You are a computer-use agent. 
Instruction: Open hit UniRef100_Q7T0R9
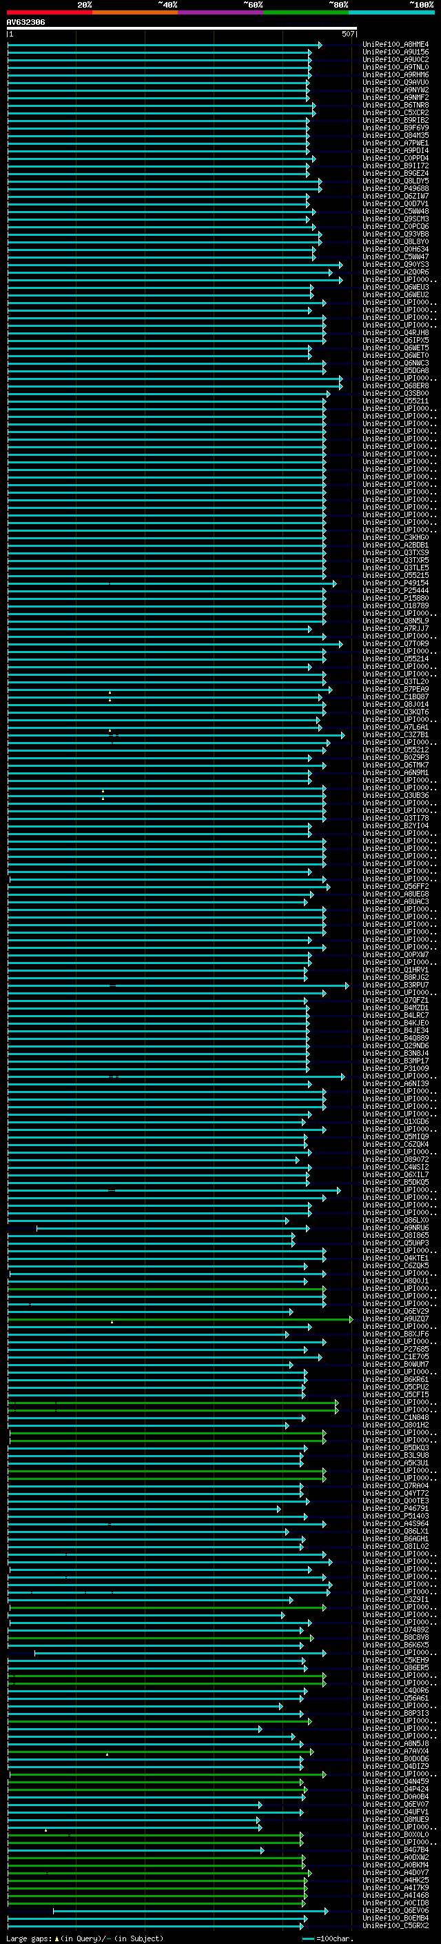pos(396,643)
